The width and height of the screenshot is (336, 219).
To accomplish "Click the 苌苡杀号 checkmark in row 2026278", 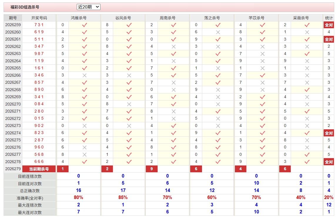I will [x=263, y=162].
